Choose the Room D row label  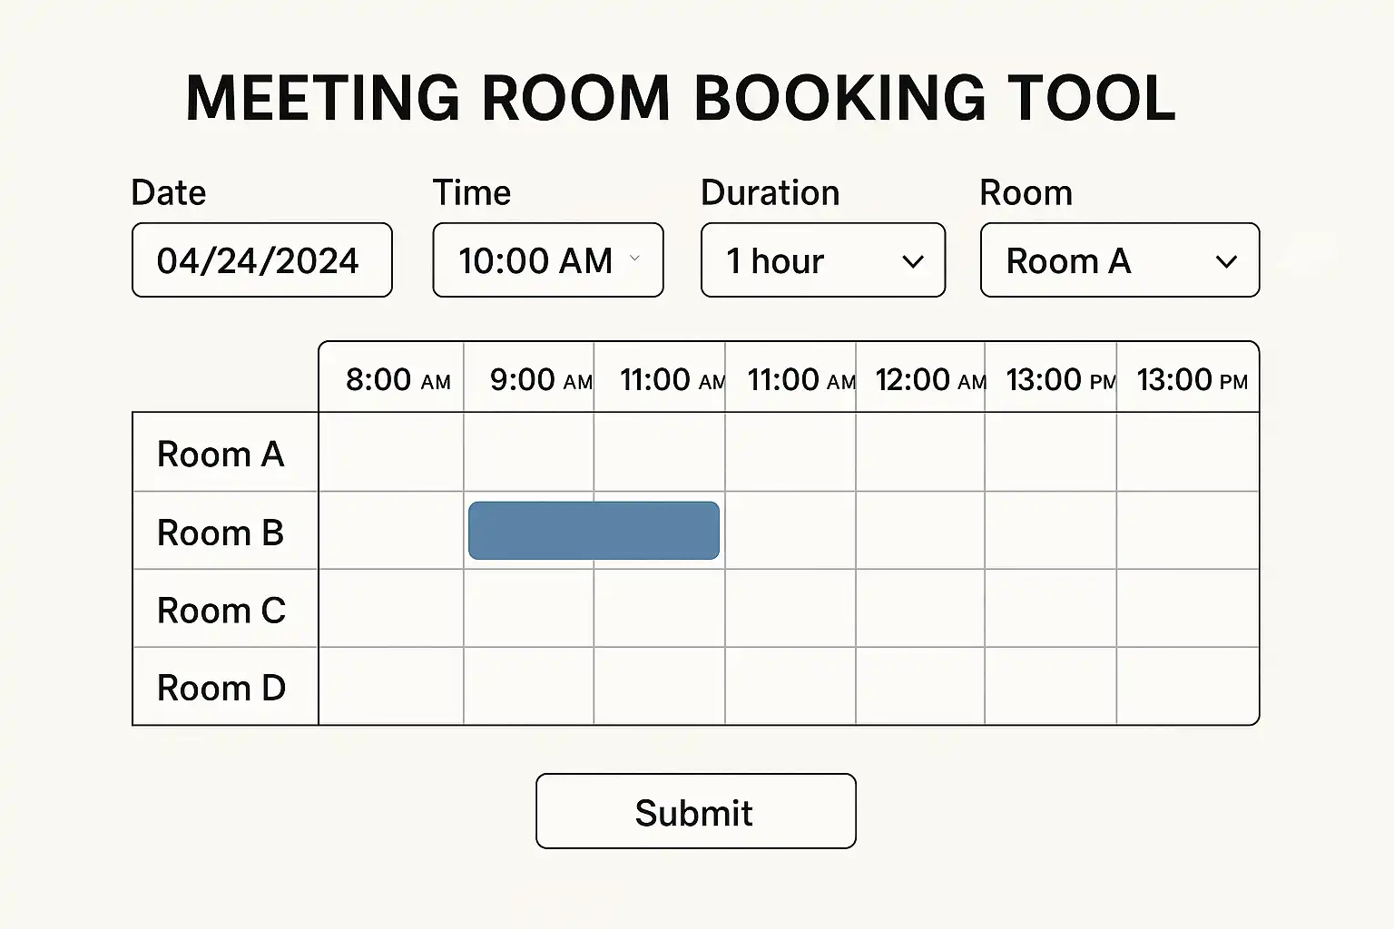pyautogui.click(x=221, y=688)
